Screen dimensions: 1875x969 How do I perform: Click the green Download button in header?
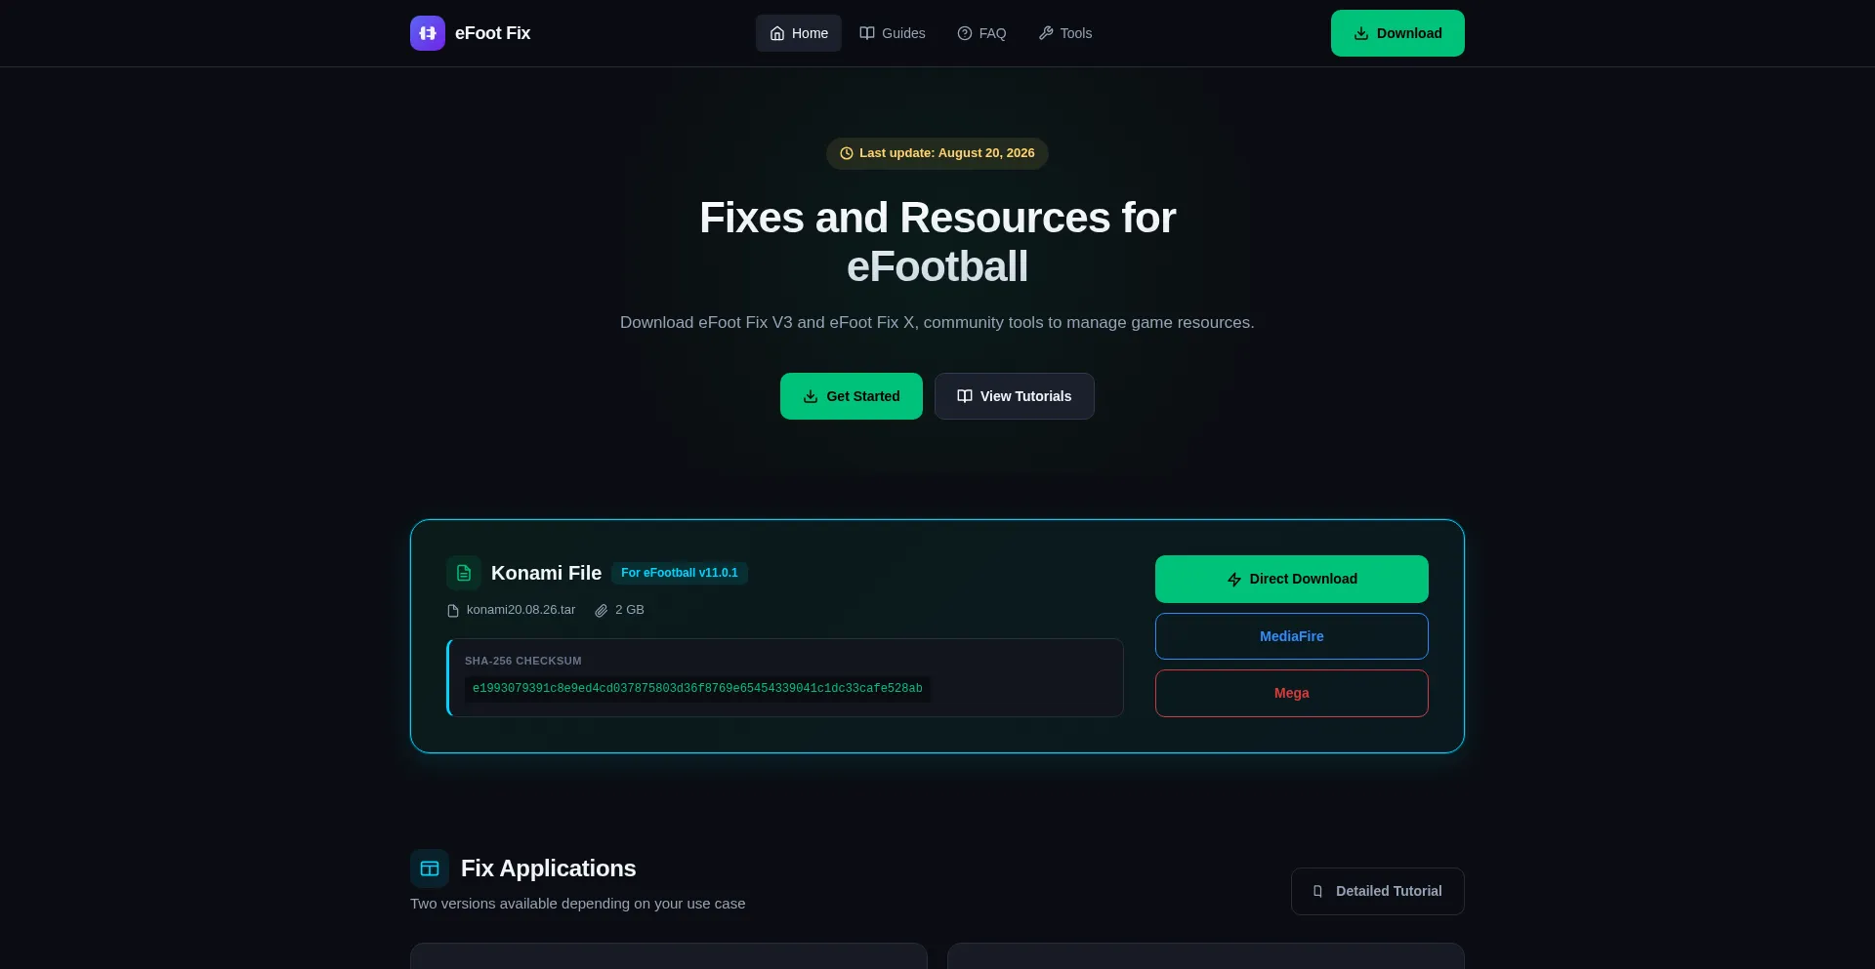click(x=1397, y=33)
